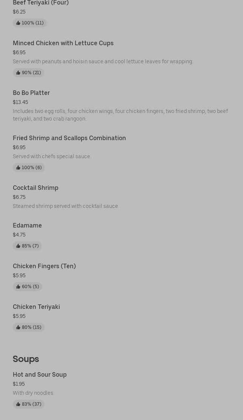Click the $13.45 price
Viewport: 243px width, 420px height.
tap(20, 102)
